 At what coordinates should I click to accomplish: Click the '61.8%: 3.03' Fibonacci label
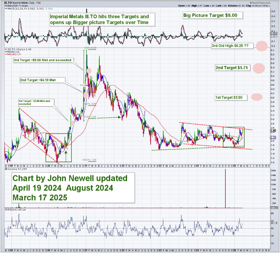pos(90,117)
